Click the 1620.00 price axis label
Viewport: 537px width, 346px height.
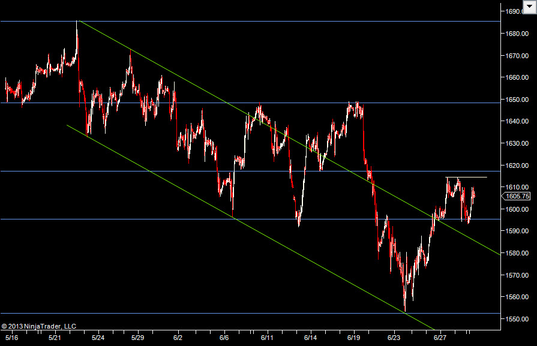coord(517,166)
